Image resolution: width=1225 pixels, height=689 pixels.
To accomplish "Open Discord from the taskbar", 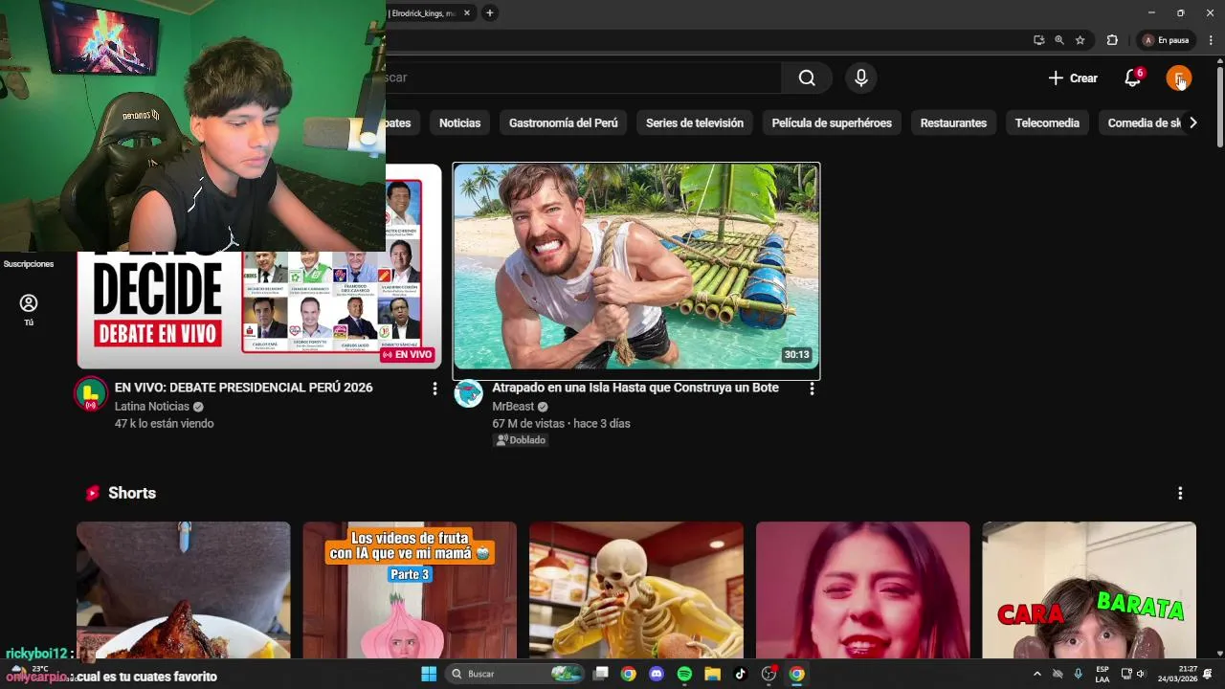I will click(657, 674).
